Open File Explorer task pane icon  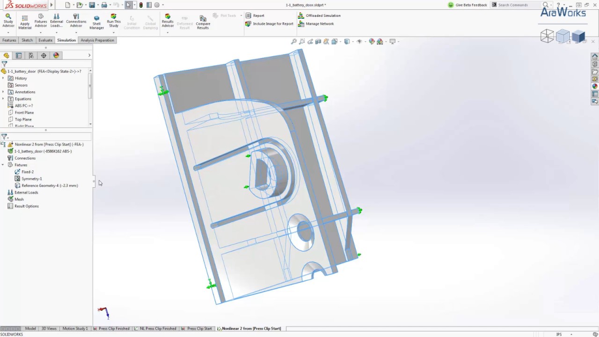(x=595, y=72)
